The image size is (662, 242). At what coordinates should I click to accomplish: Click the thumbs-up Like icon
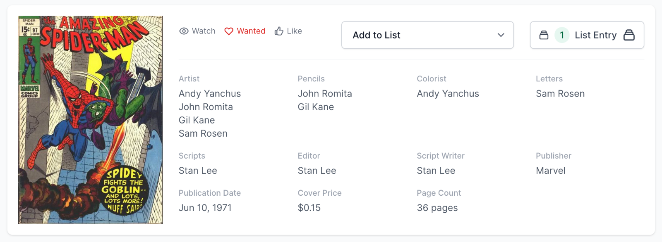pos(279,31)
